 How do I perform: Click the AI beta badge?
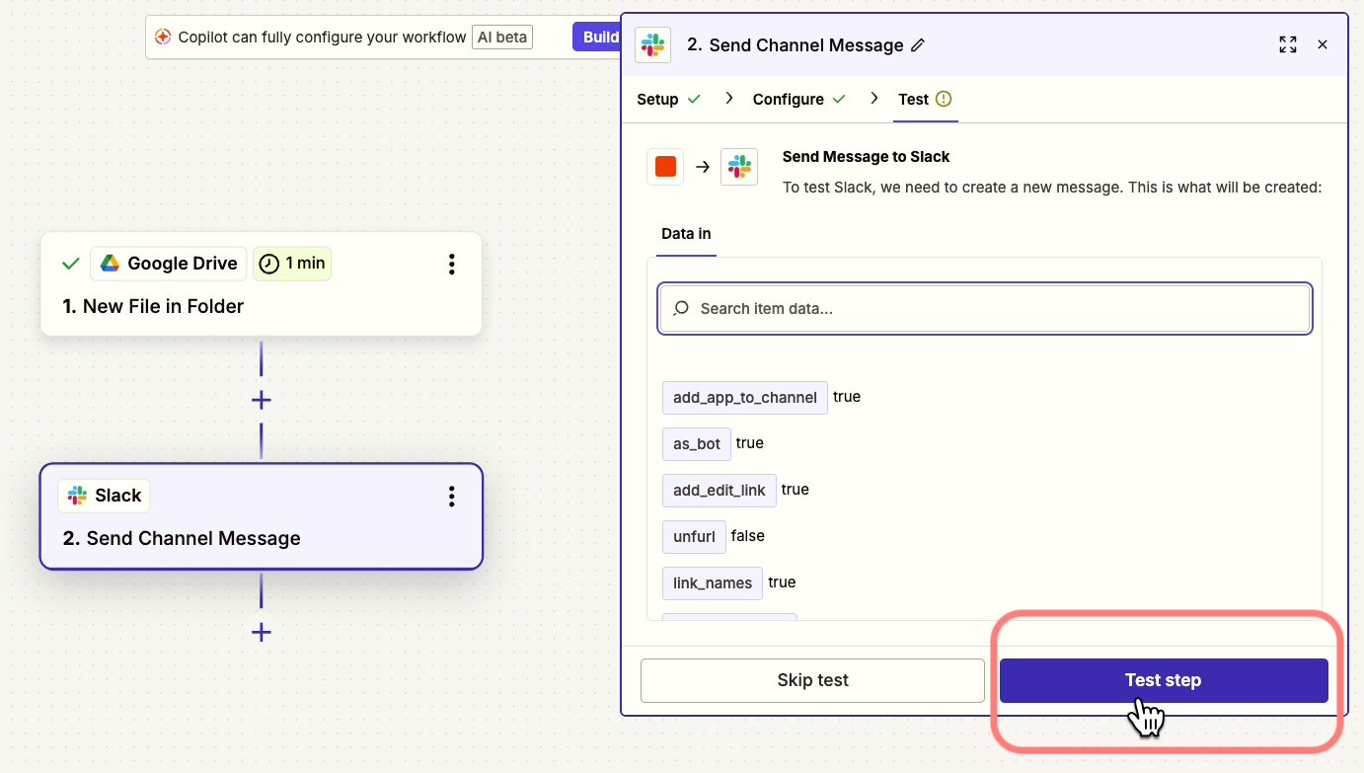(501, 38)
